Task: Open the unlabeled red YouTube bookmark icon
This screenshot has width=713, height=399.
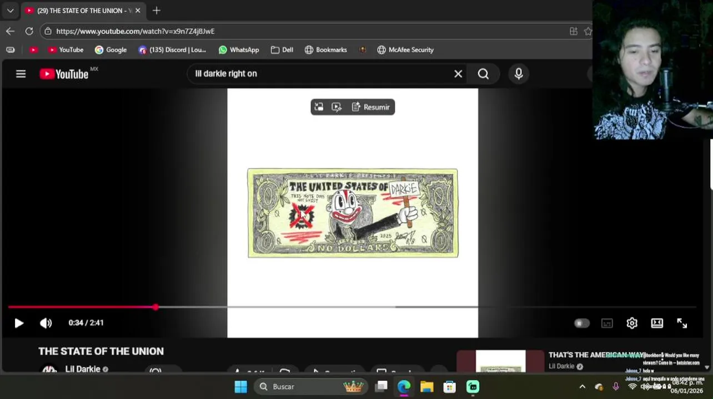Action: pyautogui.click(x=33, y=50)
